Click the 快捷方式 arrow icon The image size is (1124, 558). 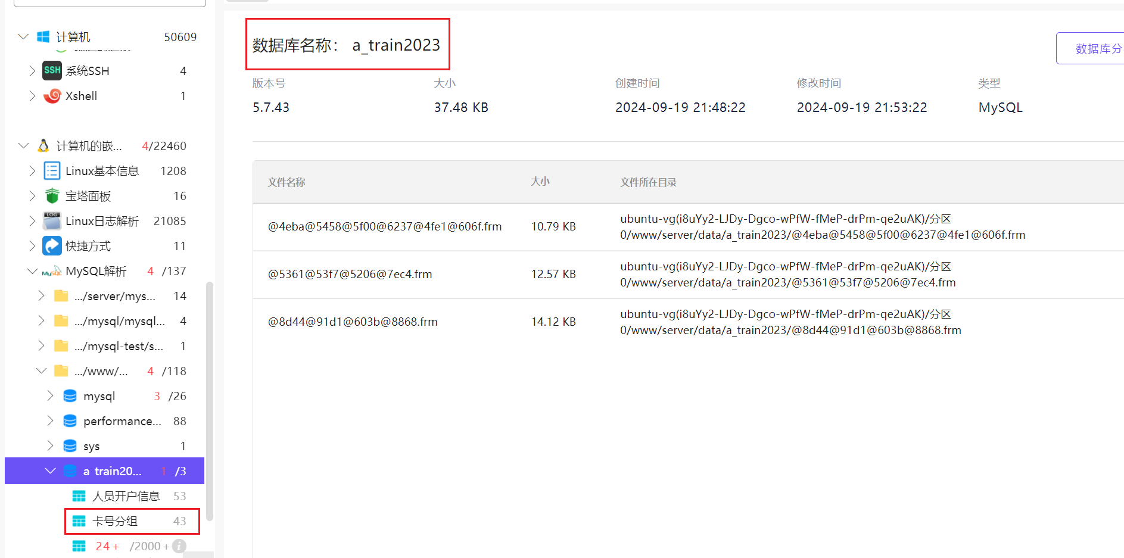pos(52,246)
